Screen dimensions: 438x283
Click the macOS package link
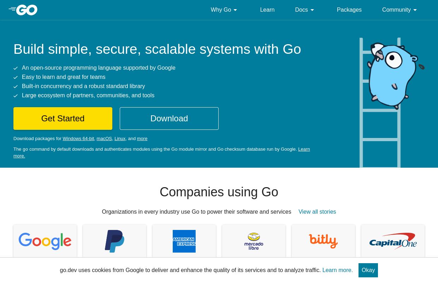(x=104, y=138)
